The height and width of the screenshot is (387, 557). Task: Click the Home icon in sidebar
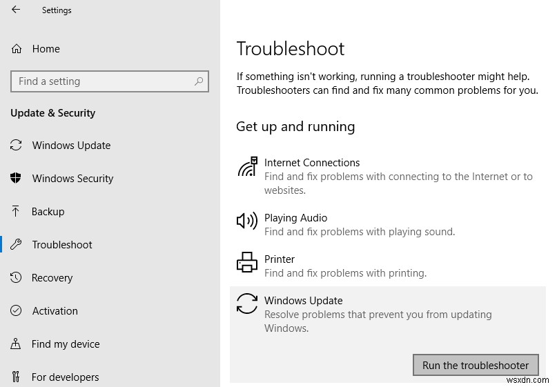point(17,49)
